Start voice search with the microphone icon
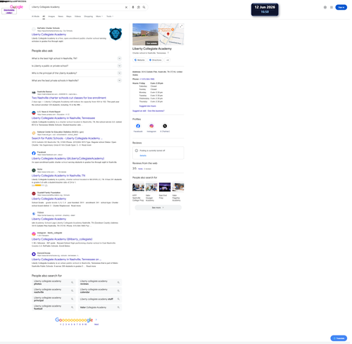 (x=133, y=7)
